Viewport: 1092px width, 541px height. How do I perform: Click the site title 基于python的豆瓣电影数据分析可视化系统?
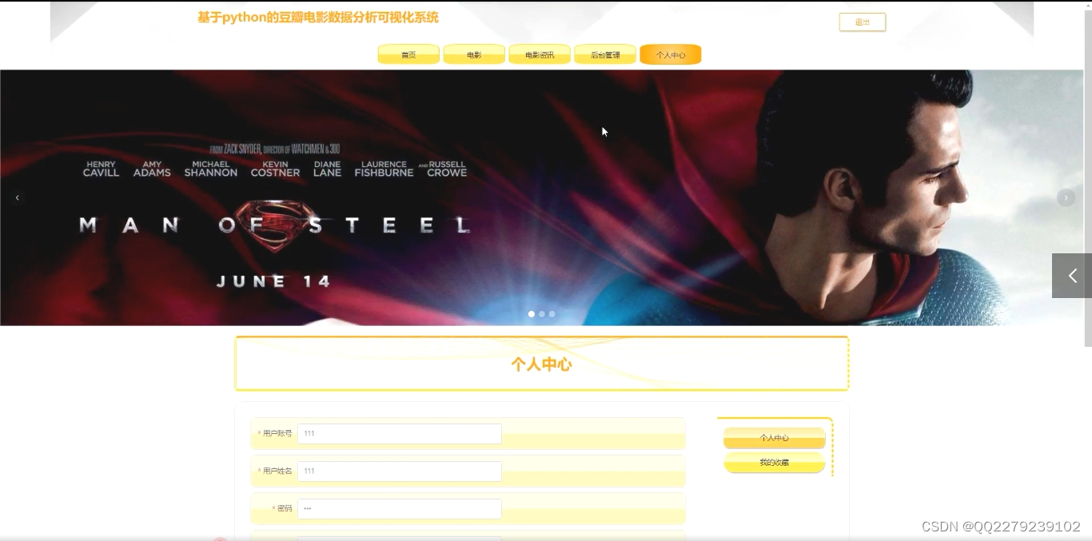pyautogui.click(x=318, y=18)
